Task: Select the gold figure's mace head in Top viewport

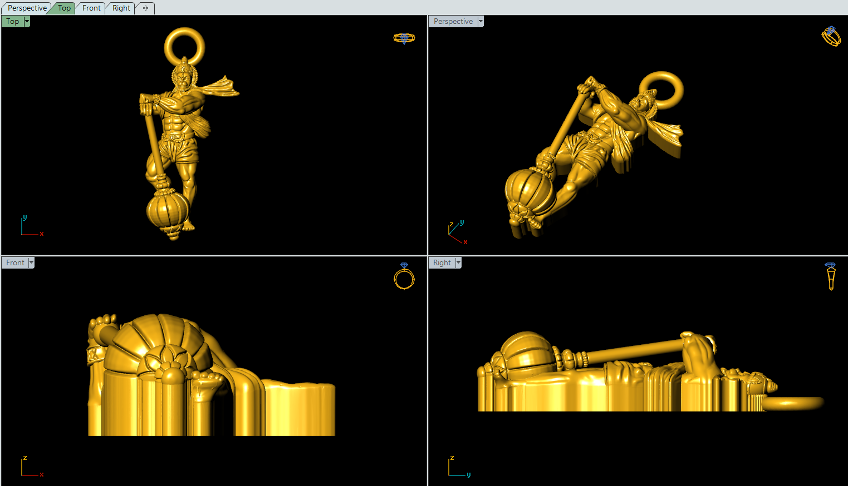Action: click(x=167, y=211)
